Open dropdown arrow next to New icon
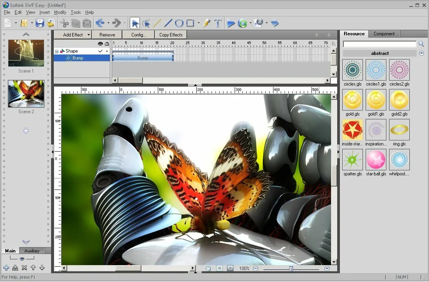This screenshot has height=282, width=429. 16,23
